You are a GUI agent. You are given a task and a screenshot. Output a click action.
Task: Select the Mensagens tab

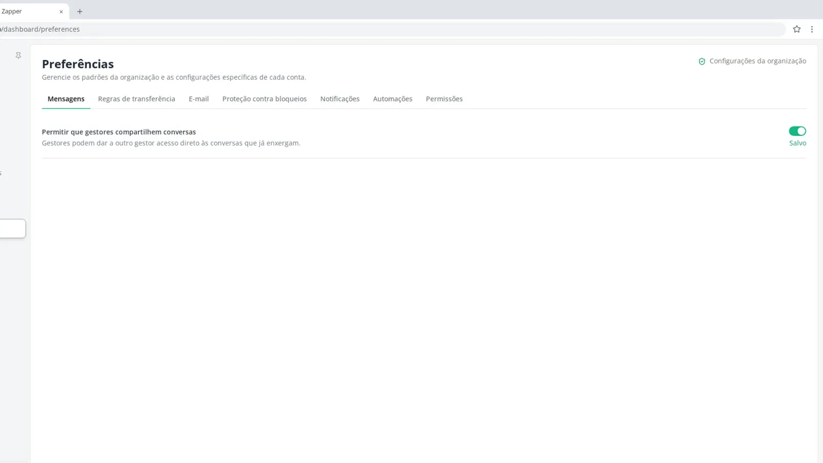point(66,99)
